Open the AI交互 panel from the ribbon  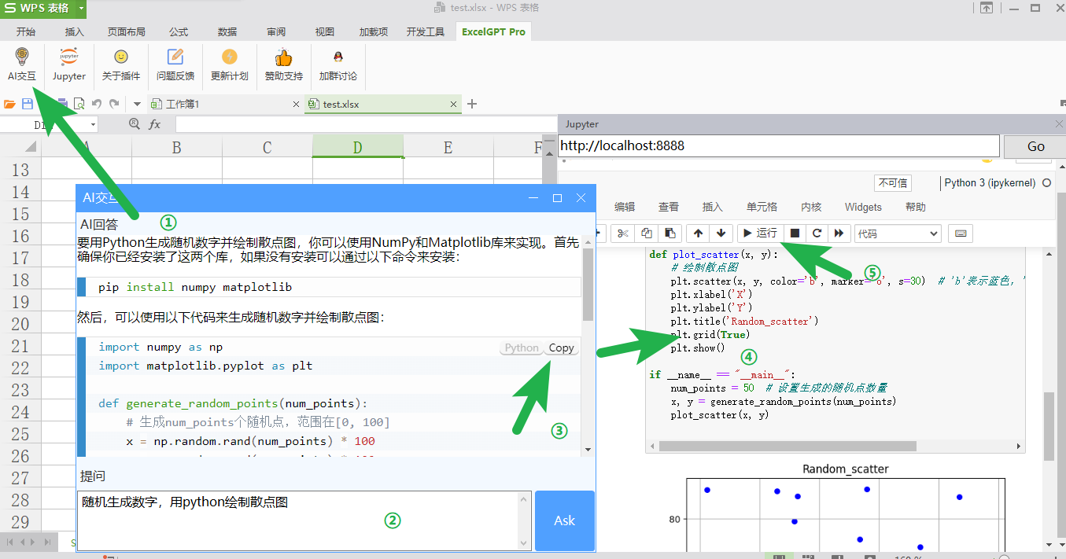[x=21, y=64]
